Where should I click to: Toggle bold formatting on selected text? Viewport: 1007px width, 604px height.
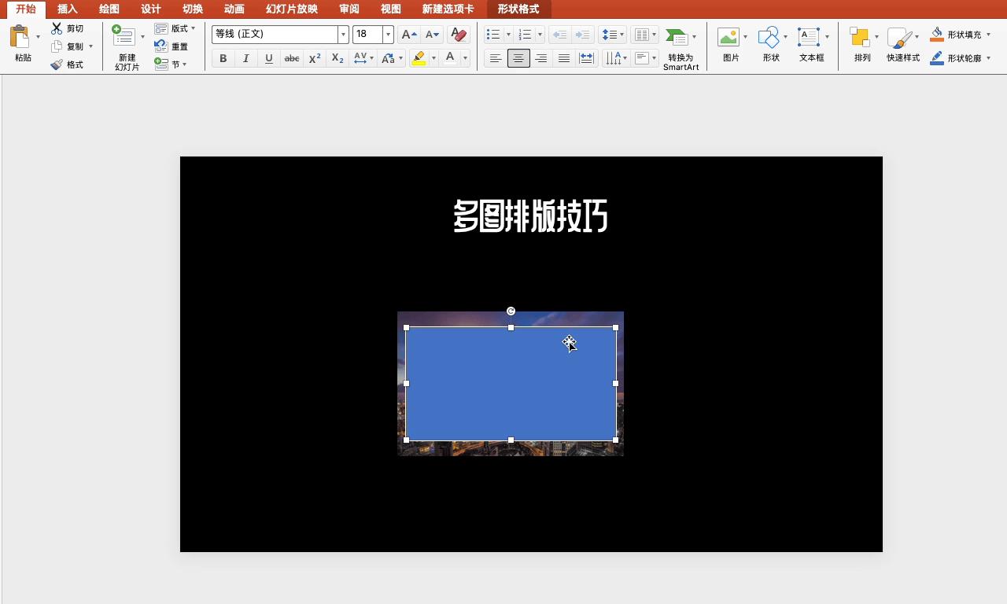223,57
